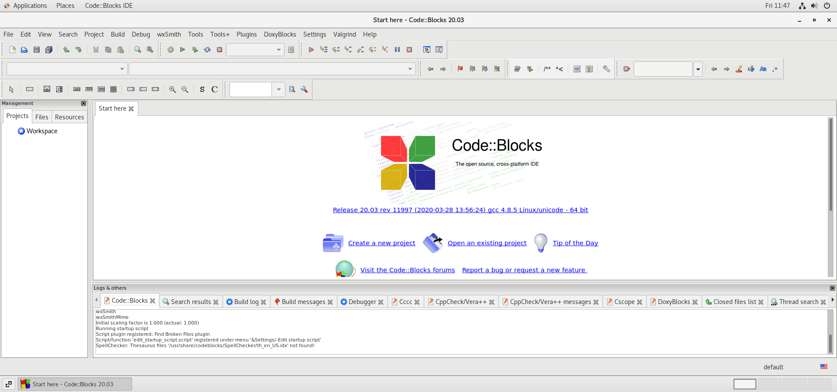
Task: Toggle highlight mode with the yellow pencil icon
Action: point(739,69)
